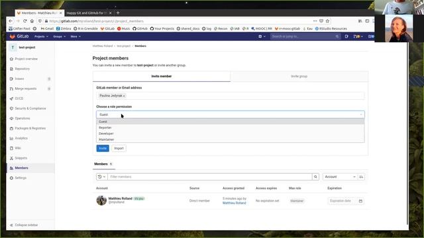Screen dimensions: 424x238
Task: Select the Invite member tab
Action: coord(162,77)
